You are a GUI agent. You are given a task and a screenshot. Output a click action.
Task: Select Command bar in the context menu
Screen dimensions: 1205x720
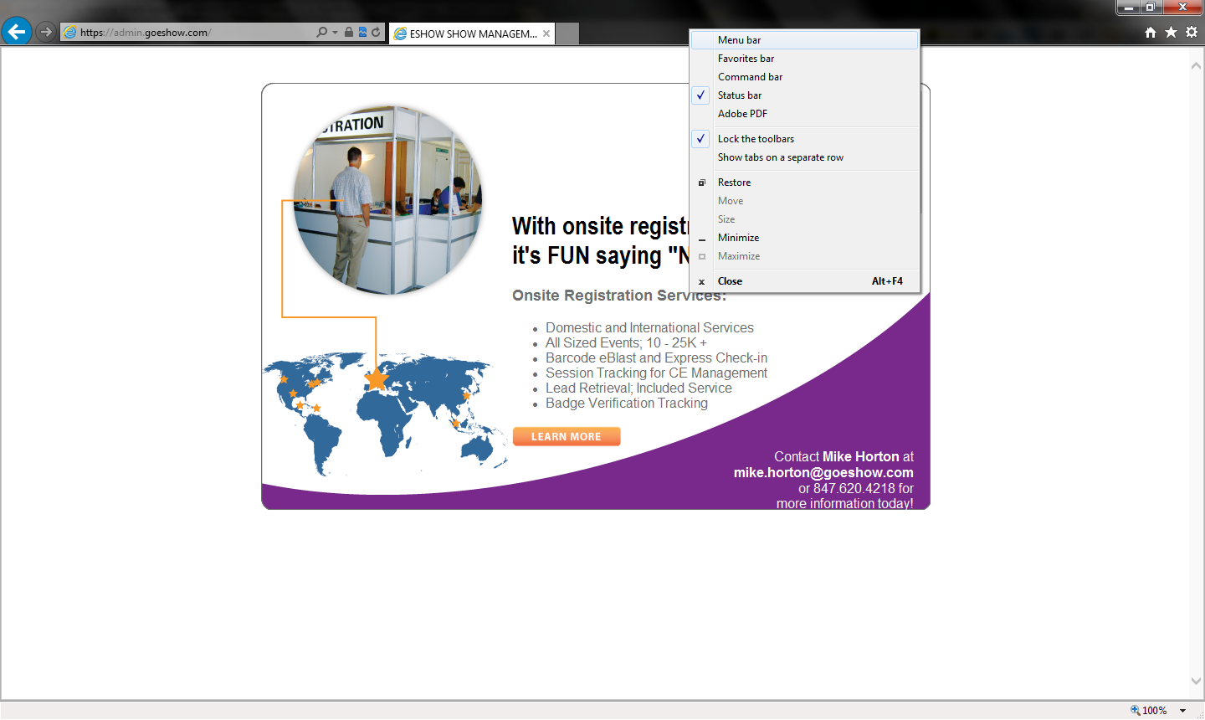(750, 77)
